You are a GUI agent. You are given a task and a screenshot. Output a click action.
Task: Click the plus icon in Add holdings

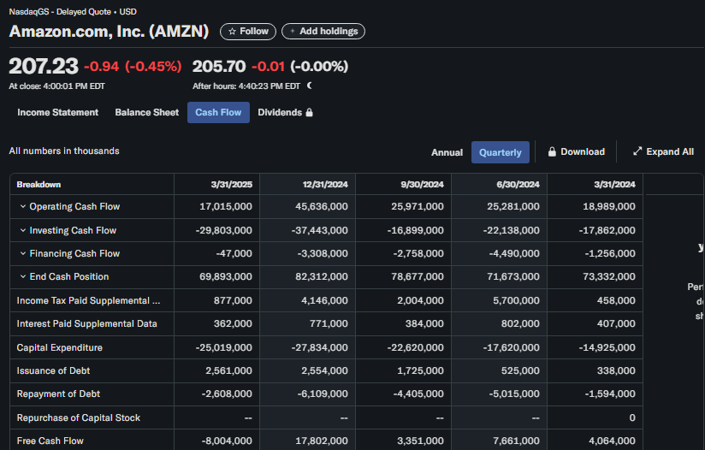(x=293, y=32)
